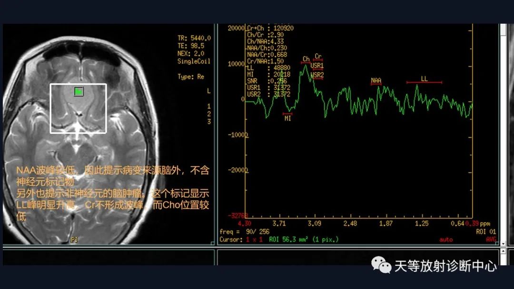Click the scroll-down arrow of the spectrum panel
514x289 pixels.
(x=503, y=243)
